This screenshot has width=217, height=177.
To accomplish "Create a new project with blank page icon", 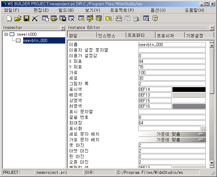I will pyautogui.click(x=9, y=18).
